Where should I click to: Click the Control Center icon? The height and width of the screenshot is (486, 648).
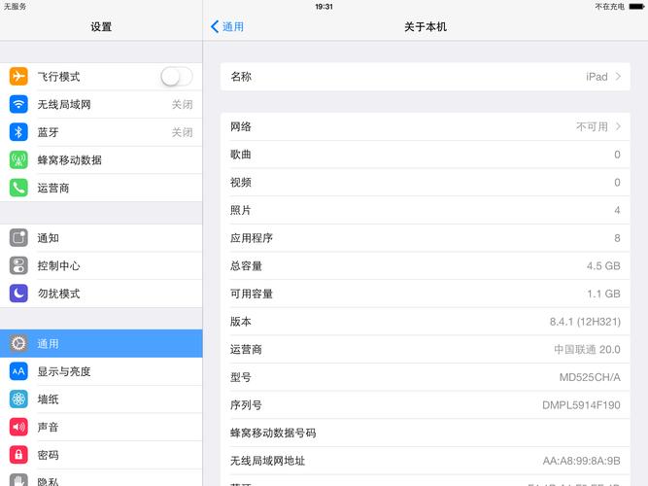[x=18, y=265]
